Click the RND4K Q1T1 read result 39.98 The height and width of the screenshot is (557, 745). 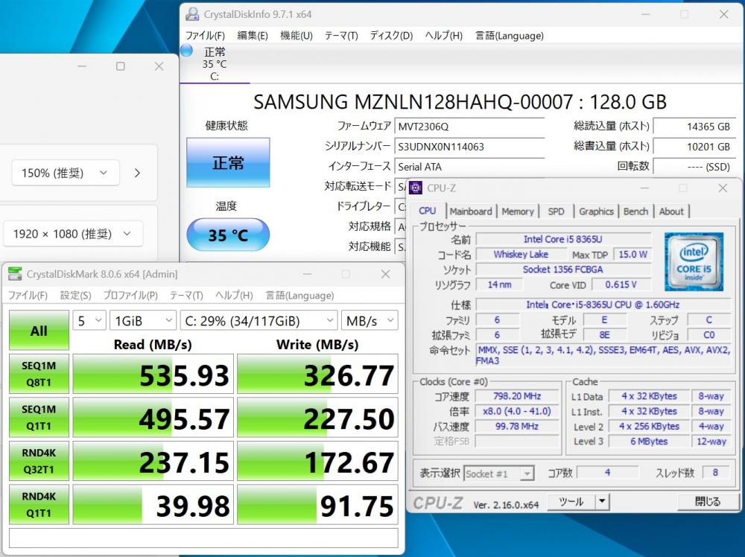coord(153,505)
